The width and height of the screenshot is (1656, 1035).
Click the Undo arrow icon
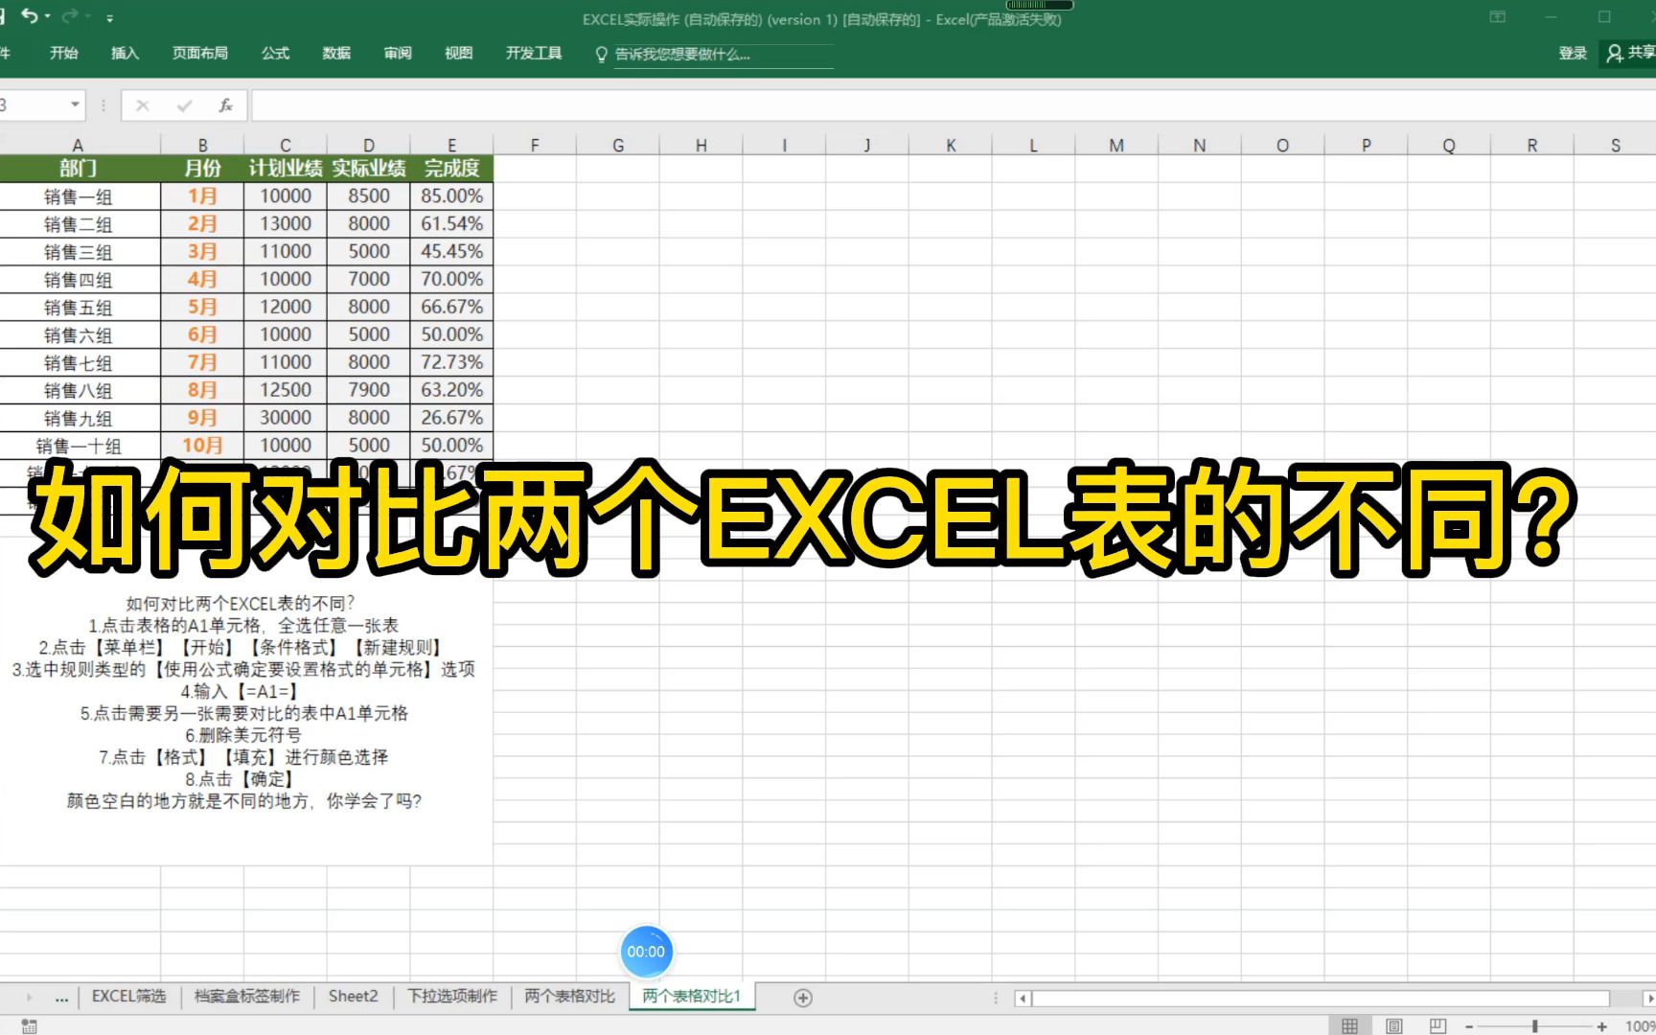click(30, 16)
